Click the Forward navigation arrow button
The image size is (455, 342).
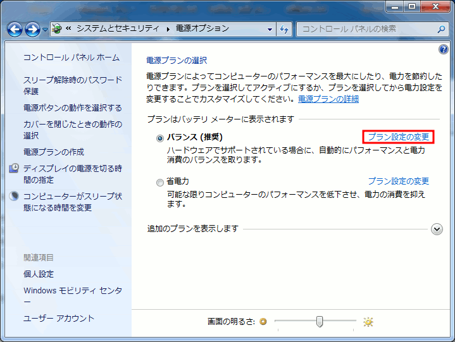point(32,29)
